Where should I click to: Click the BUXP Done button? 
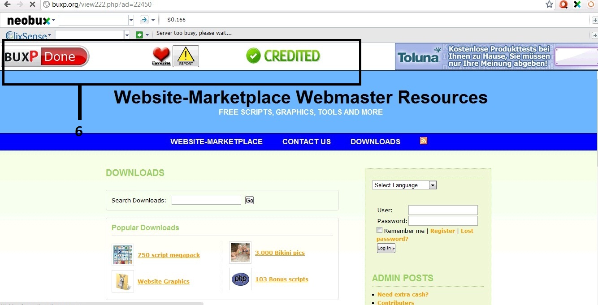(x=46, y=56)
